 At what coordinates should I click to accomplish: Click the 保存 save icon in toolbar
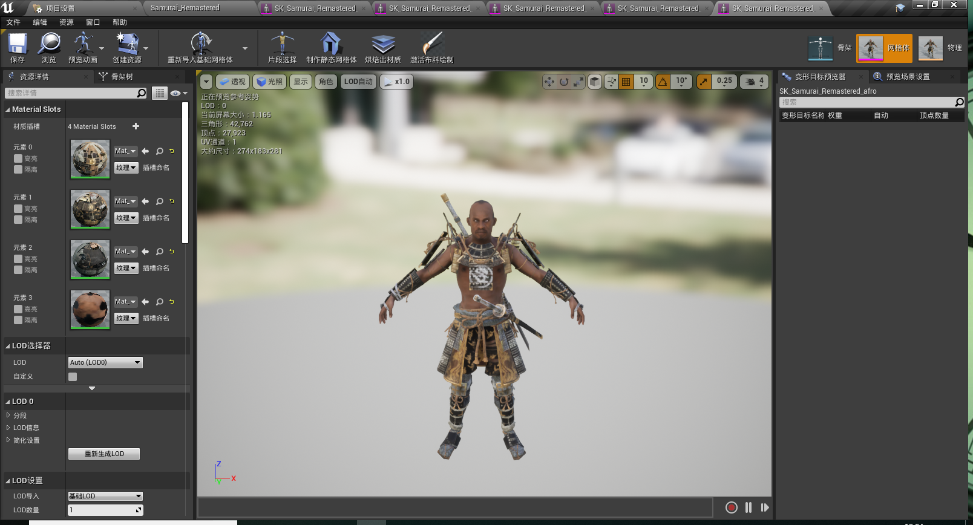pos(18,45)
